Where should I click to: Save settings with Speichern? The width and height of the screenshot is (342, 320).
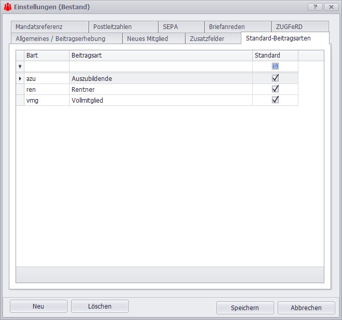point(245,308)
